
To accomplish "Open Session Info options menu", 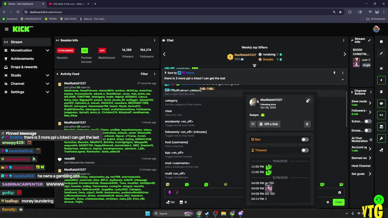I will tap(155, 40).
